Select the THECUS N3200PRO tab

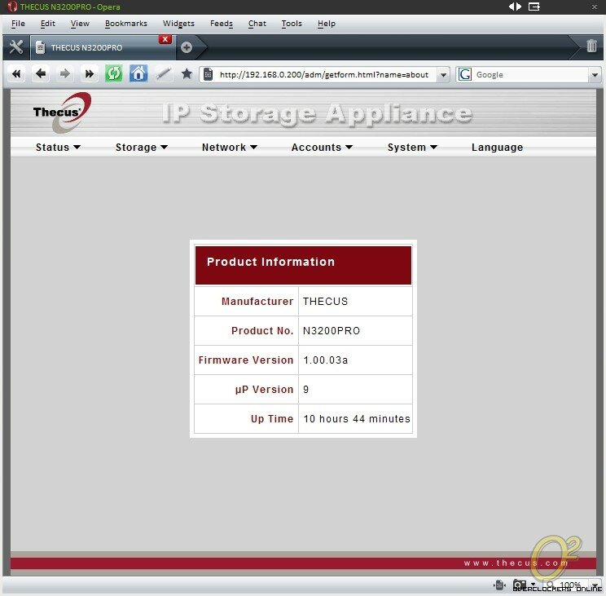click(103, 47)
